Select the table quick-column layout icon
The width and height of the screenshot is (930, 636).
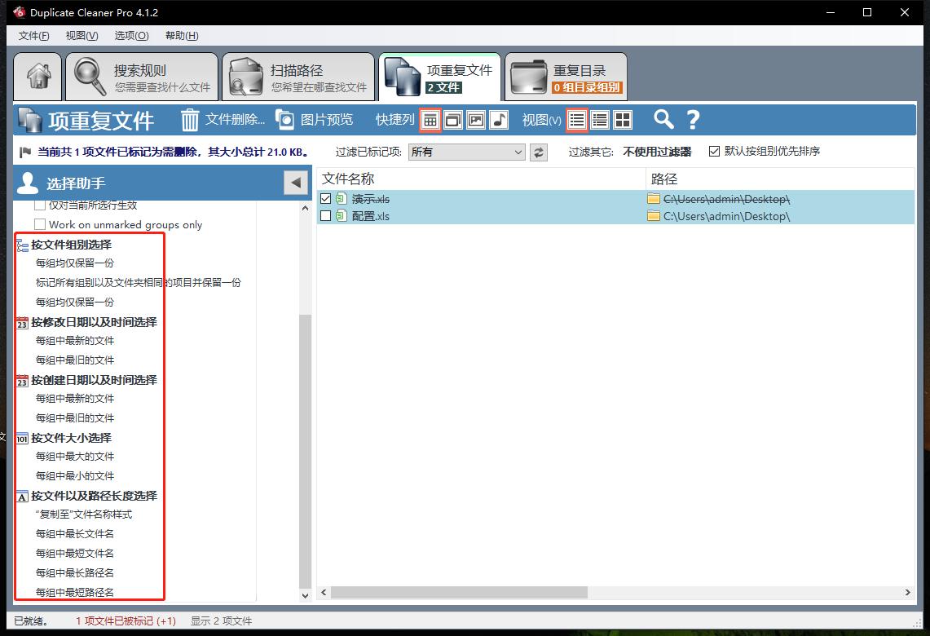[430, 120]
